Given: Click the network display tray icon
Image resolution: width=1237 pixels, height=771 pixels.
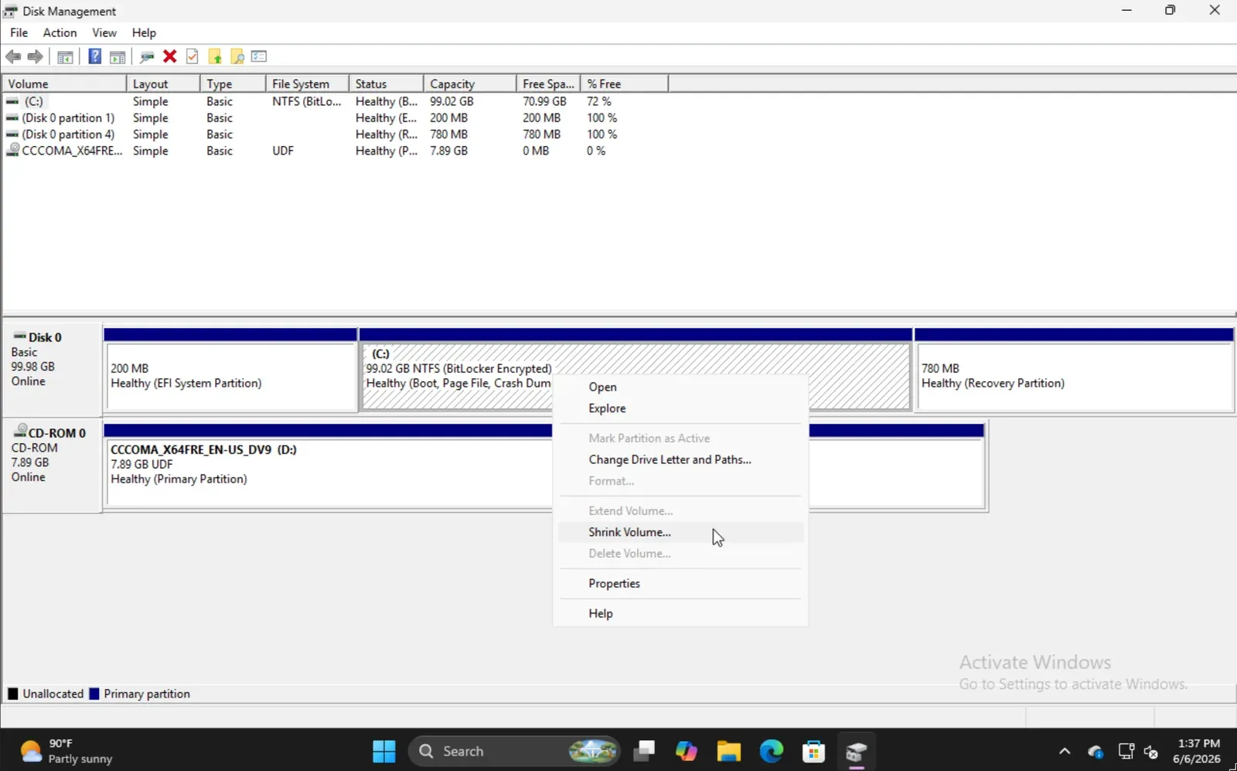Looking at the screenshot, I should 1126,751.
